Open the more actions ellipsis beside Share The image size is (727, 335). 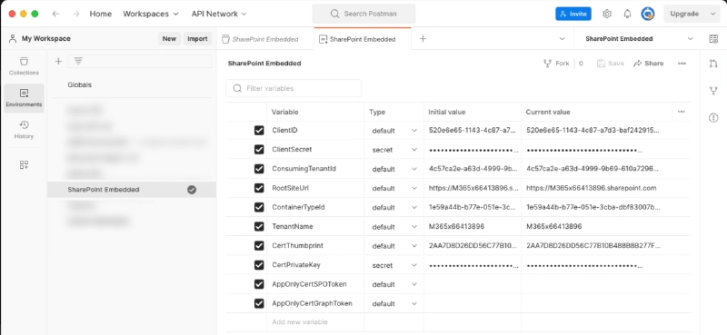[x=682, y=64]
